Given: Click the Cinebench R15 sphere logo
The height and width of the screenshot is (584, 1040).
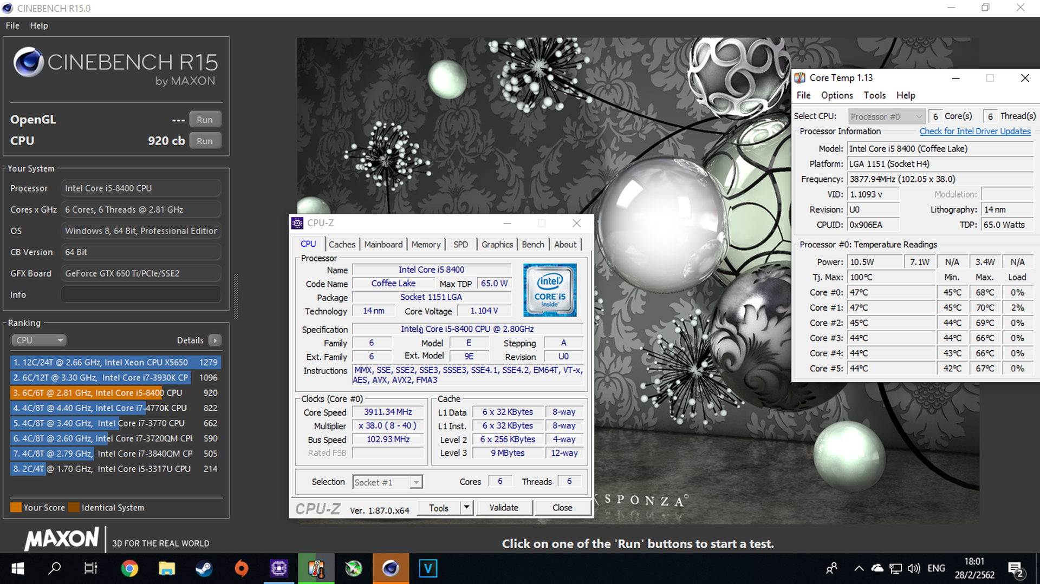Looking at the screenshot, I should pos(28,62).
